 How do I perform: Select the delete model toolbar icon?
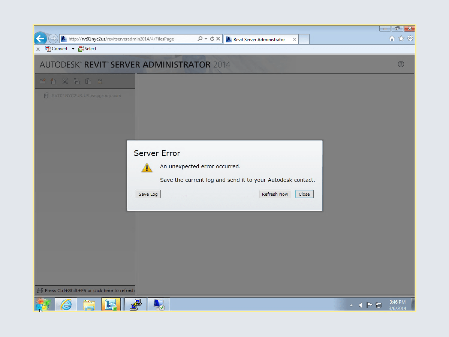[53, 81]
